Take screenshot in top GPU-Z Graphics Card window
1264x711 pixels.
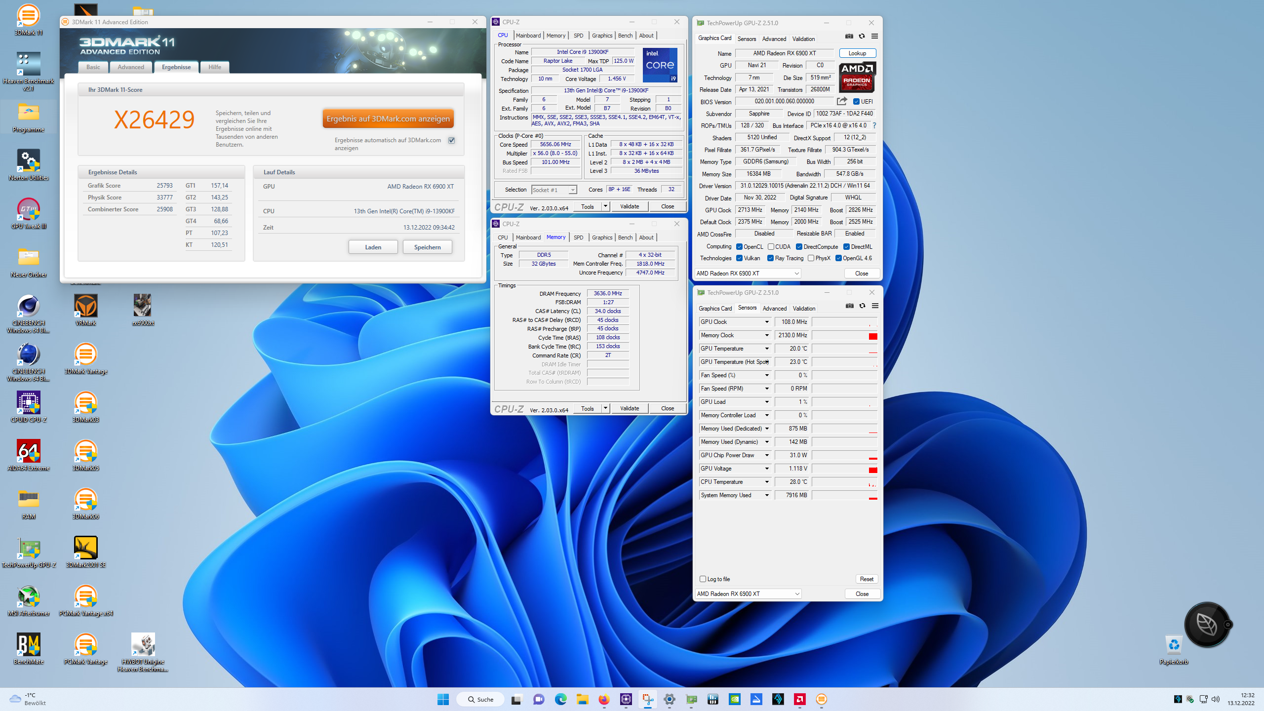tap(849, 36)
